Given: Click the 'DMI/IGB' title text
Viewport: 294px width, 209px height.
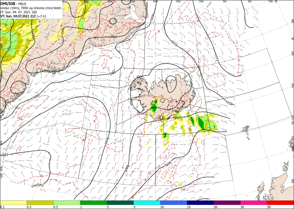Looking at the screenshot, I should 8,4.
